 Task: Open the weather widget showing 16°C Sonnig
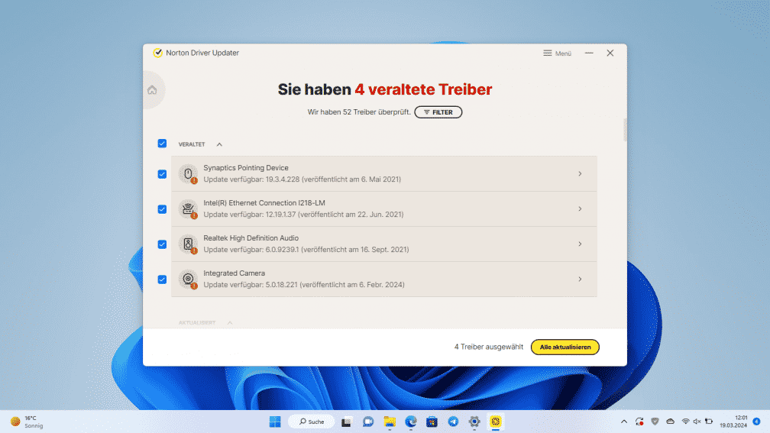point(27,422)
